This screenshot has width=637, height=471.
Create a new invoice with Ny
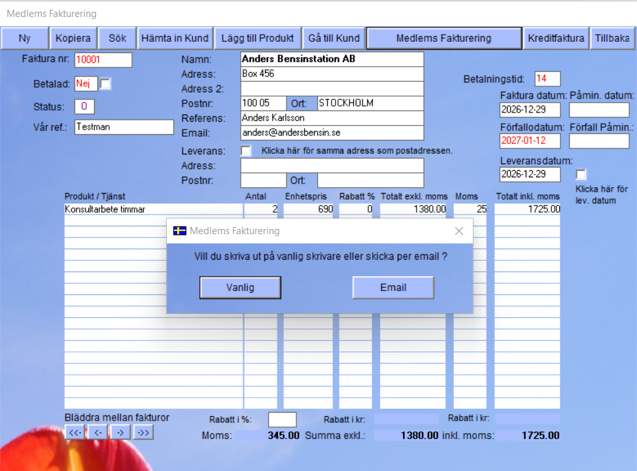point(25,38)
